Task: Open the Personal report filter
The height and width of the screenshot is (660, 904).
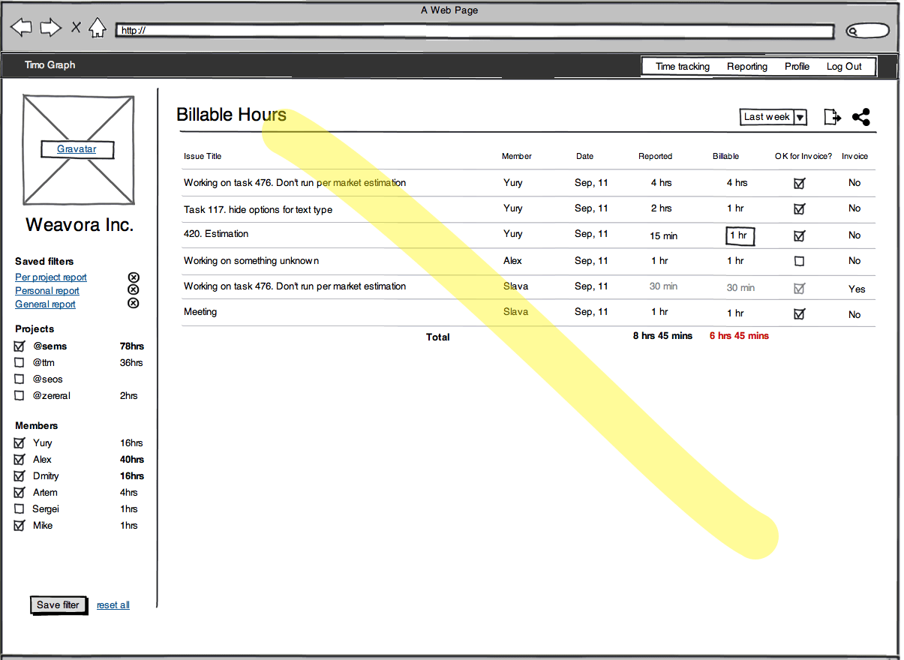Action: (47, 291)
